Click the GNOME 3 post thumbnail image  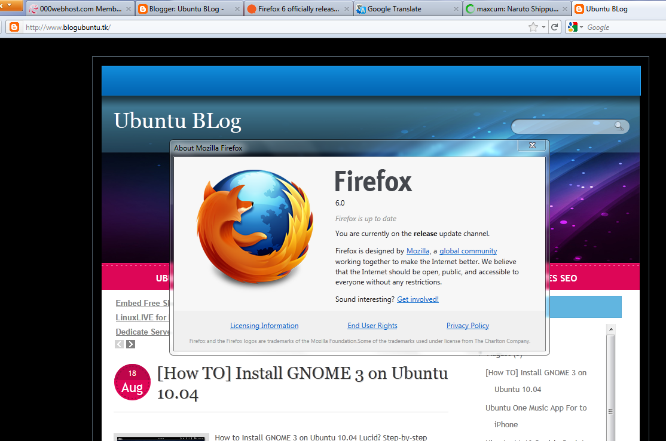pos(161,437)
